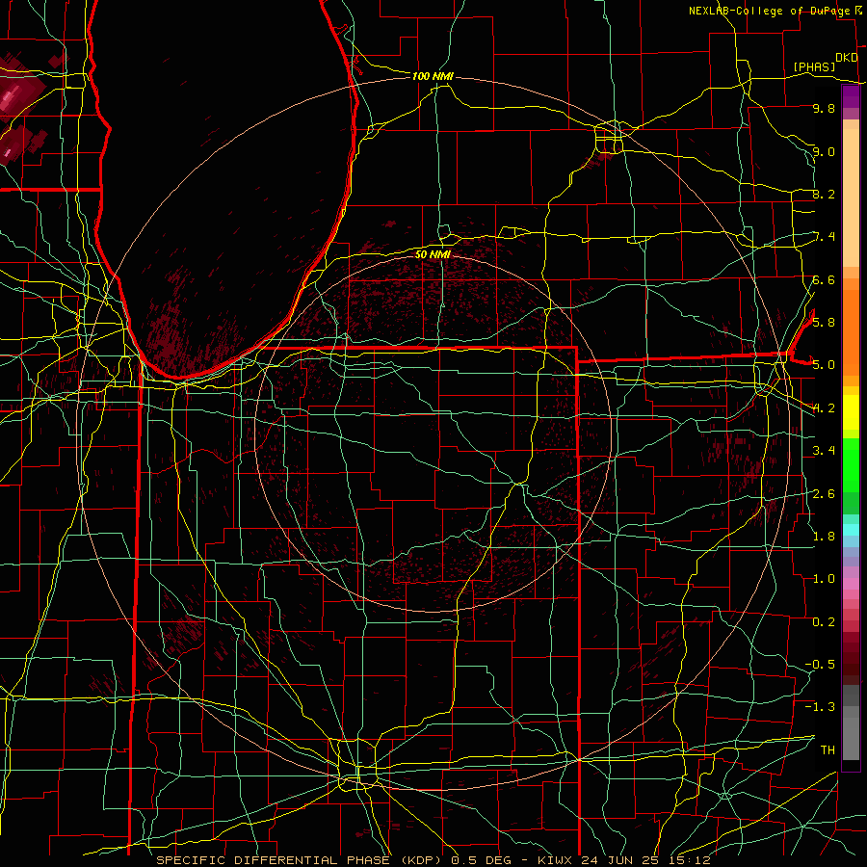Click the 100 NMI range ring label
Viewport: 867px width, 867px height.
point(433,76)
